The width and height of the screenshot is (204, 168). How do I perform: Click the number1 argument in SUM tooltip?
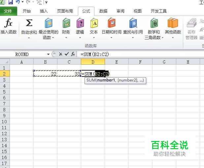coord(106,80)
